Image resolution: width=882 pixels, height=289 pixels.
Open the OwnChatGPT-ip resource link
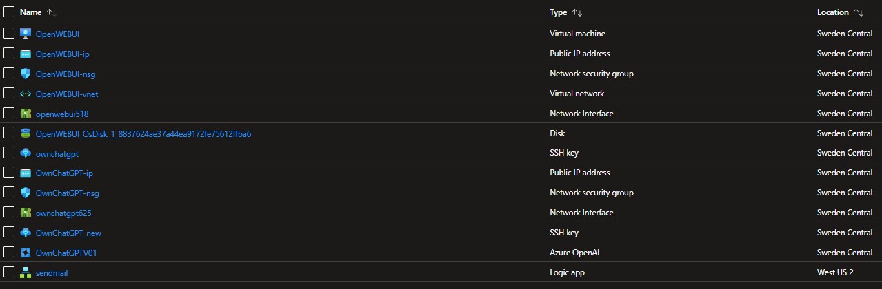(x=64, y=173)
